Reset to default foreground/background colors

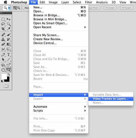2,81
